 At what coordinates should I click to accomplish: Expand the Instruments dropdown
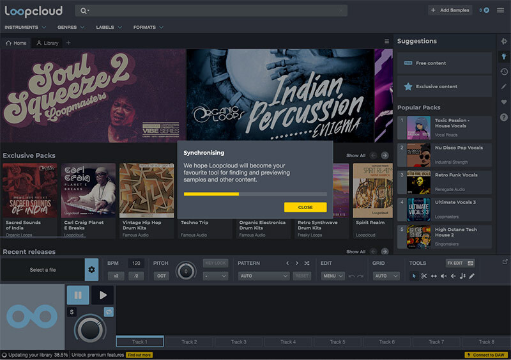pos(26,27)
